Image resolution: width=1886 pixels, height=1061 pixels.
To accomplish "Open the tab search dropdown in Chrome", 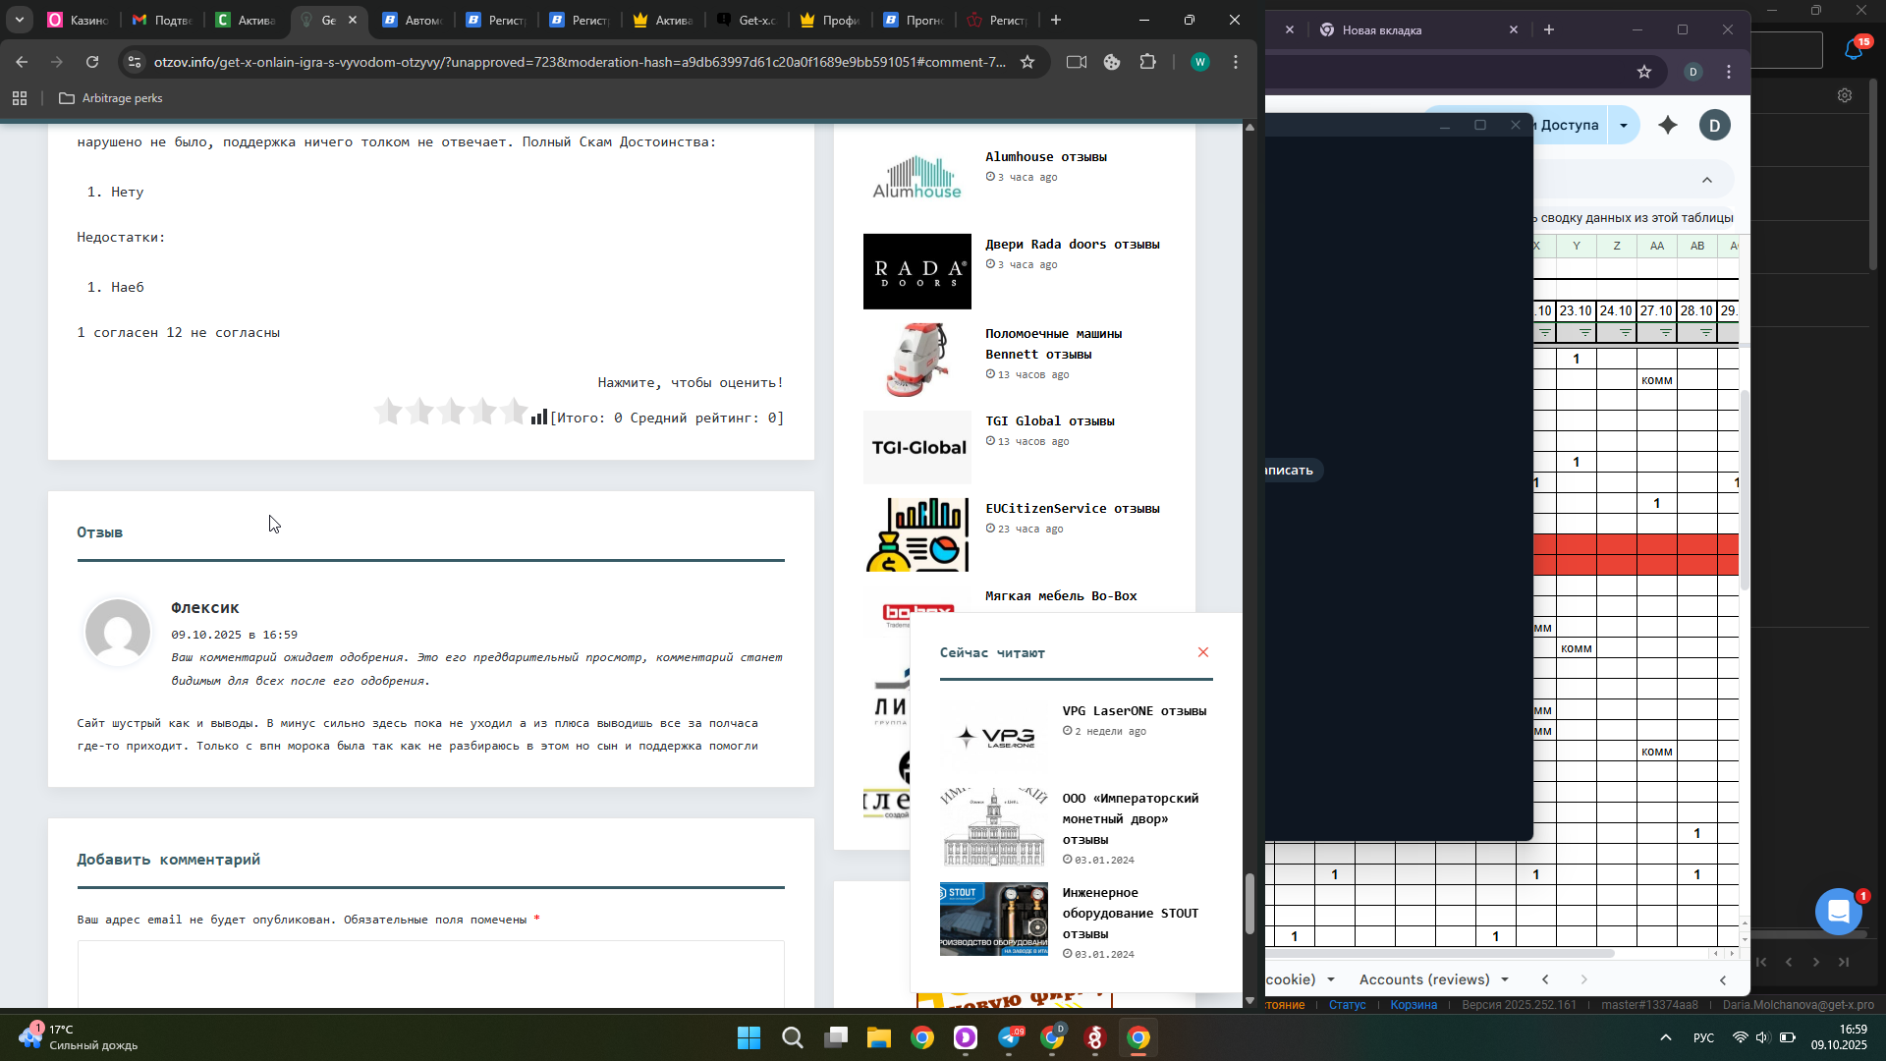I will 20,20.
